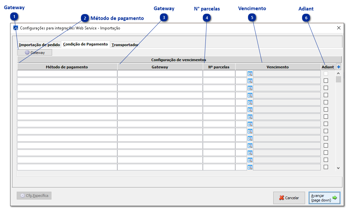This screenshot has height=209, width=347.
Task: Click Gateway field in first row
Action: tap(160, 74)
